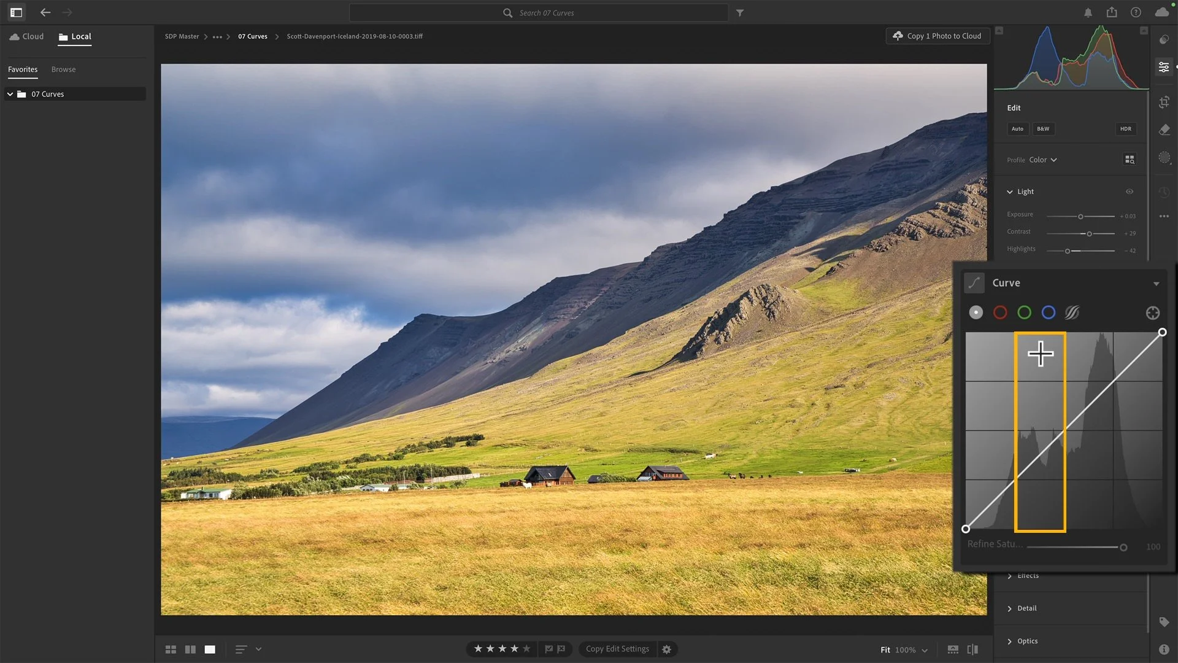Click the Targeted Adjustment tool in Curve
Image resolution: width=1178 pixels, height=663 pixels.
[1152, 313]
